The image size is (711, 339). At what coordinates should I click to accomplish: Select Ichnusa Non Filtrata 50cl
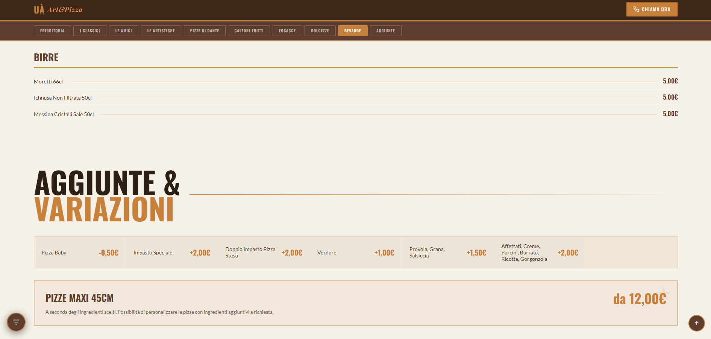(x=62, y=97)
